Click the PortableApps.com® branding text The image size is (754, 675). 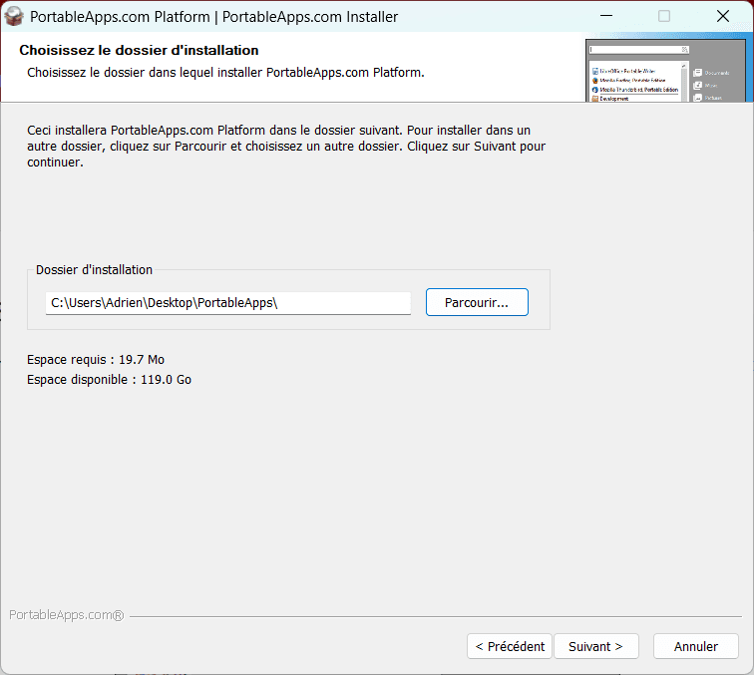67,615
